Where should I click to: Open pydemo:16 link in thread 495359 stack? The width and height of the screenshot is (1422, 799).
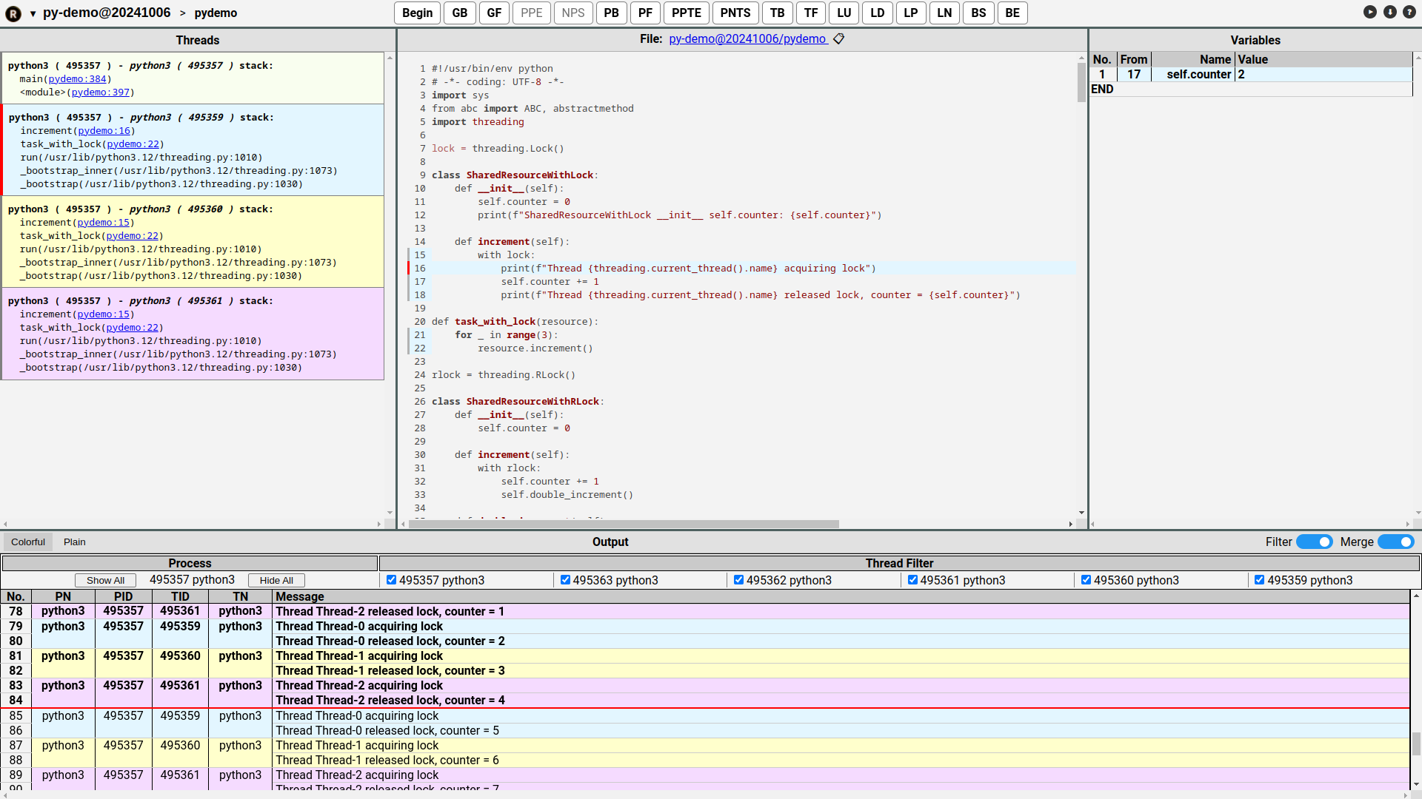click(x=104, y=131)
